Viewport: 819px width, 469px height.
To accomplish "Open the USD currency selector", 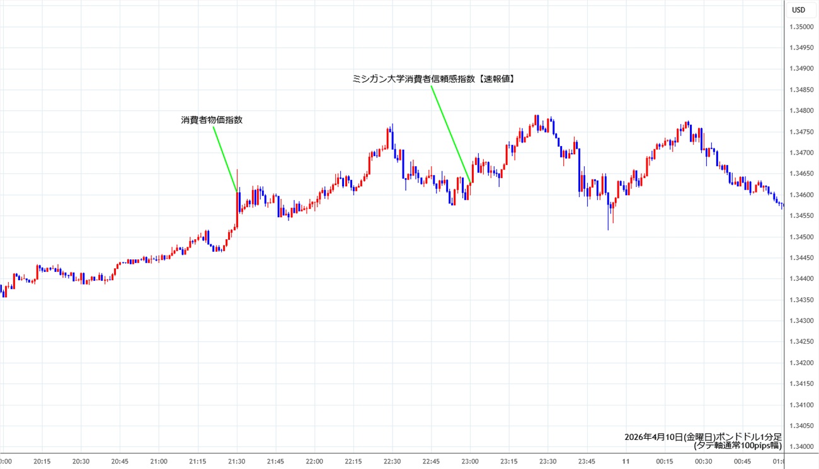I will [798, 9].
